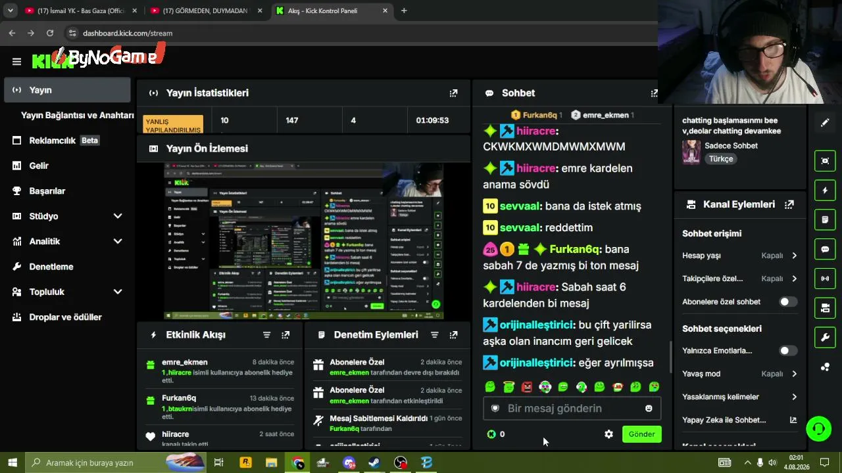Click the pencil edit icon in right sidebar
Viewport: 842px width, 473px height.
coord(825,123)
